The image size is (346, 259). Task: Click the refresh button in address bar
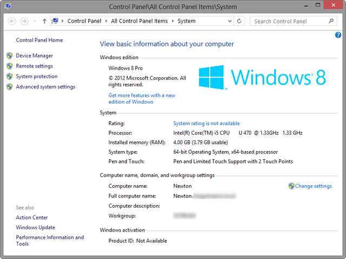[239, 21]
